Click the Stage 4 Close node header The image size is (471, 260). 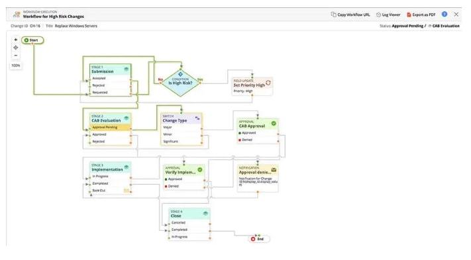coord(189,214)
